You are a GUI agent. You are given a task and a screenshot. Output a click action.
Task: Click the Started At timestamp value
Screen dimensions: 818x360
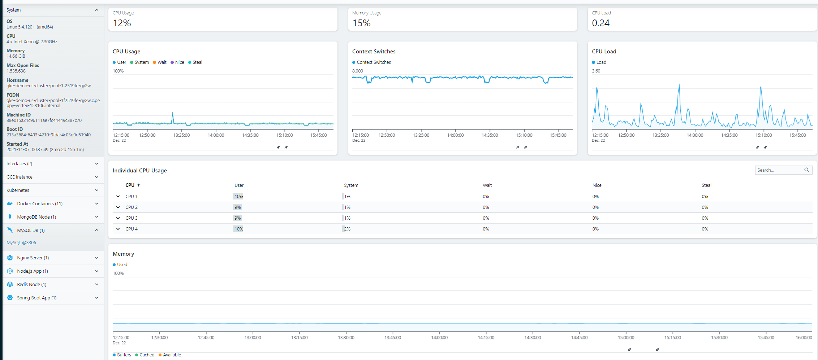(x=45, y=150)
